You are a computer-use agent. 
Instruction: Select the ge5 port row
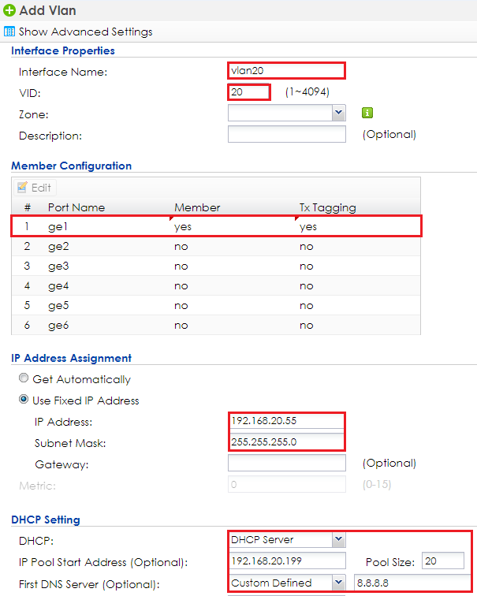click(216, 306)
